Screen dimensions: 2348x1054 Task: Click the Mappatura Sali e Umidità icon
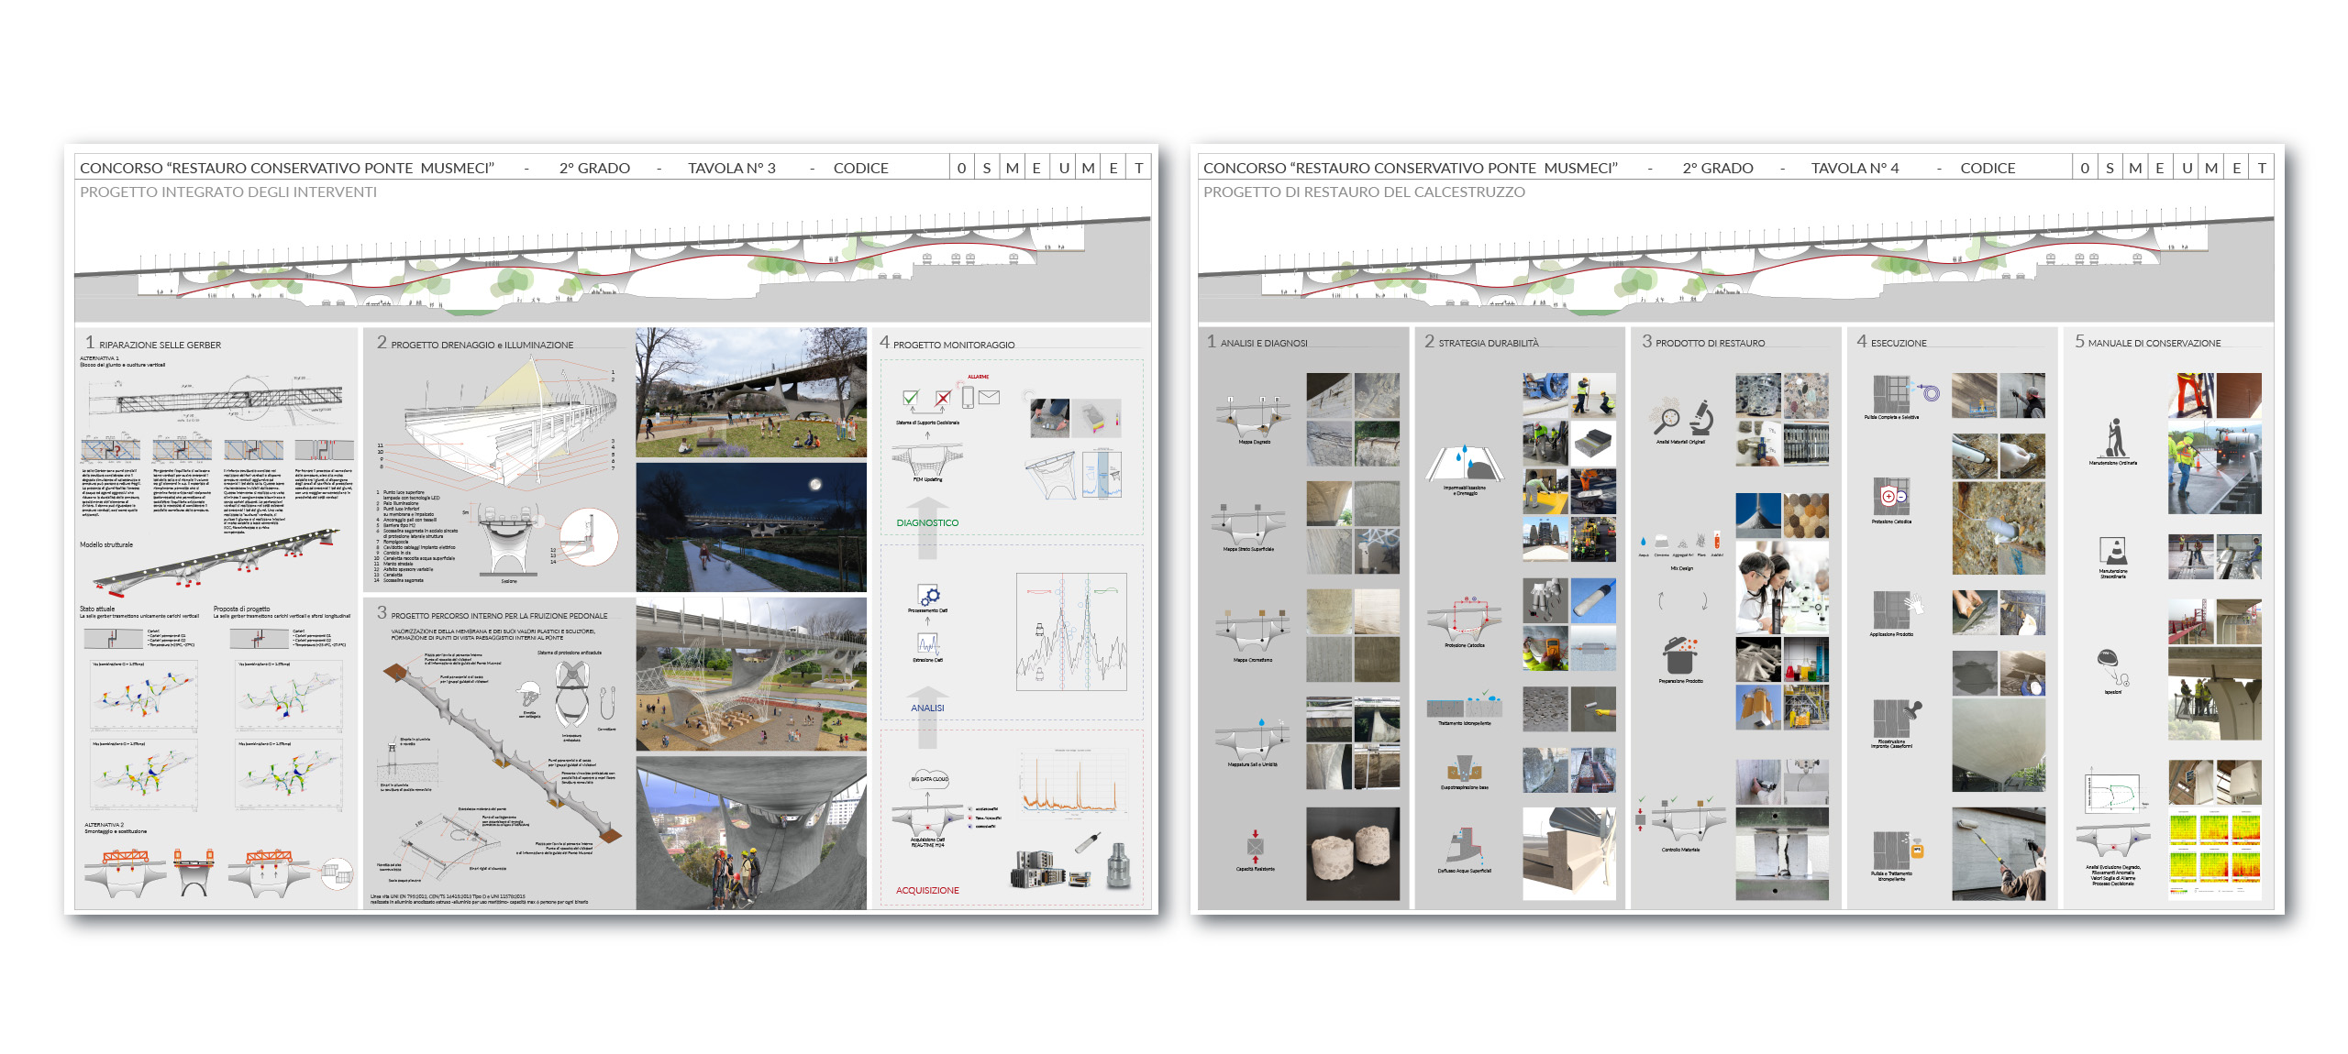pos(1253,739)
